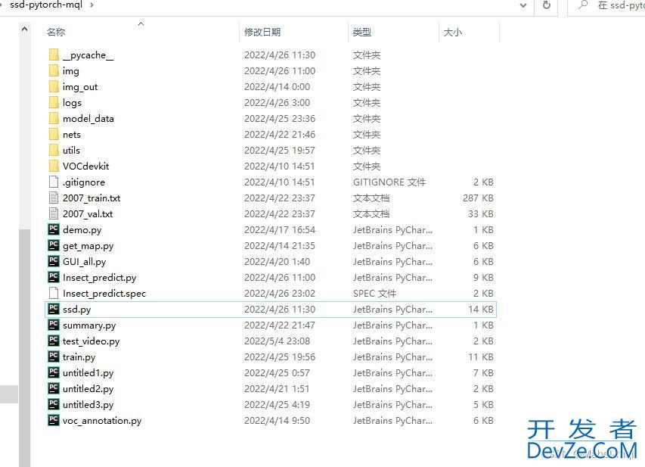This screenshot has height=467, width=645.
Task: Click the utils folder icon
Action: tap(54, 151)
